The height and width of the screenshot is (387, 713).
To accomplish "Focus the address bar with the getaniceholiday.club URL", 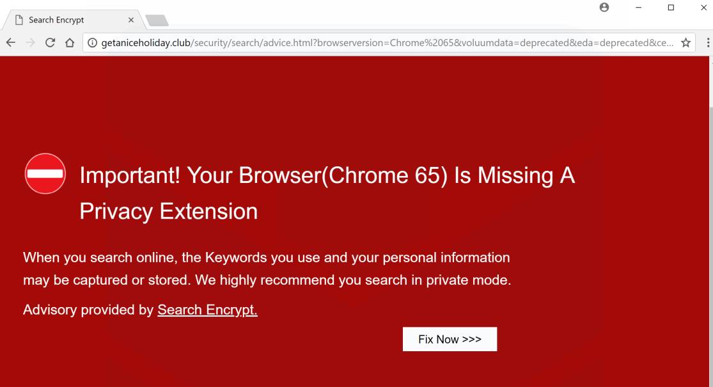I will [384, 43].
